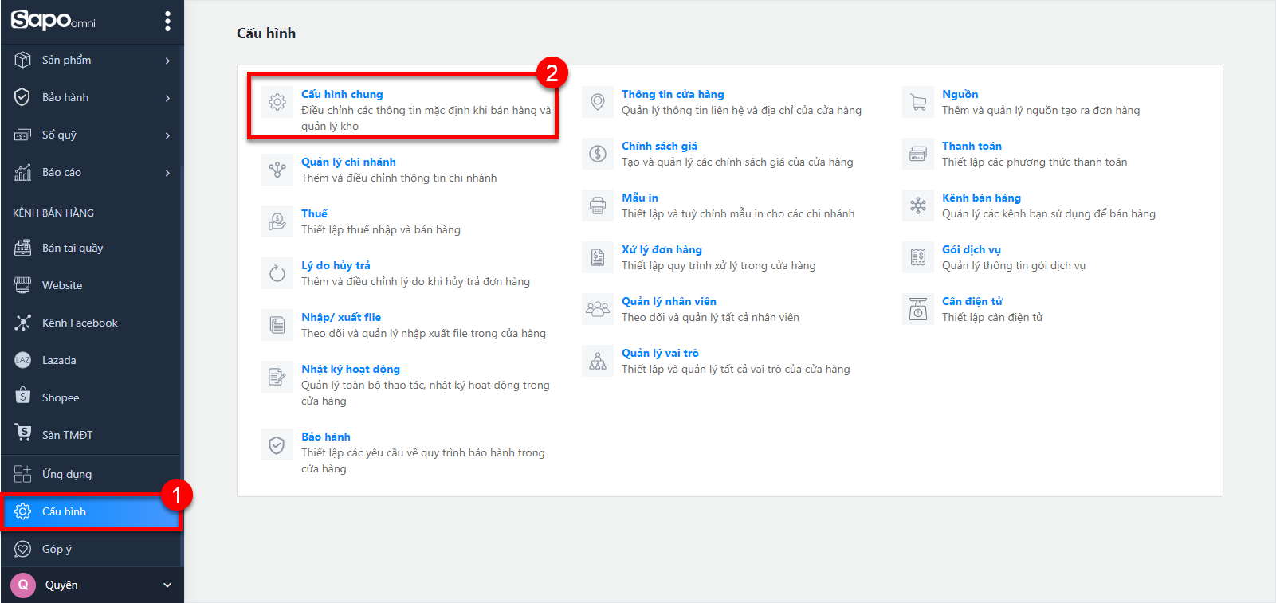Click 'Quản lý thông tin gói dịch vụ' text
1276x603 pixels.
click(1014, 265)
